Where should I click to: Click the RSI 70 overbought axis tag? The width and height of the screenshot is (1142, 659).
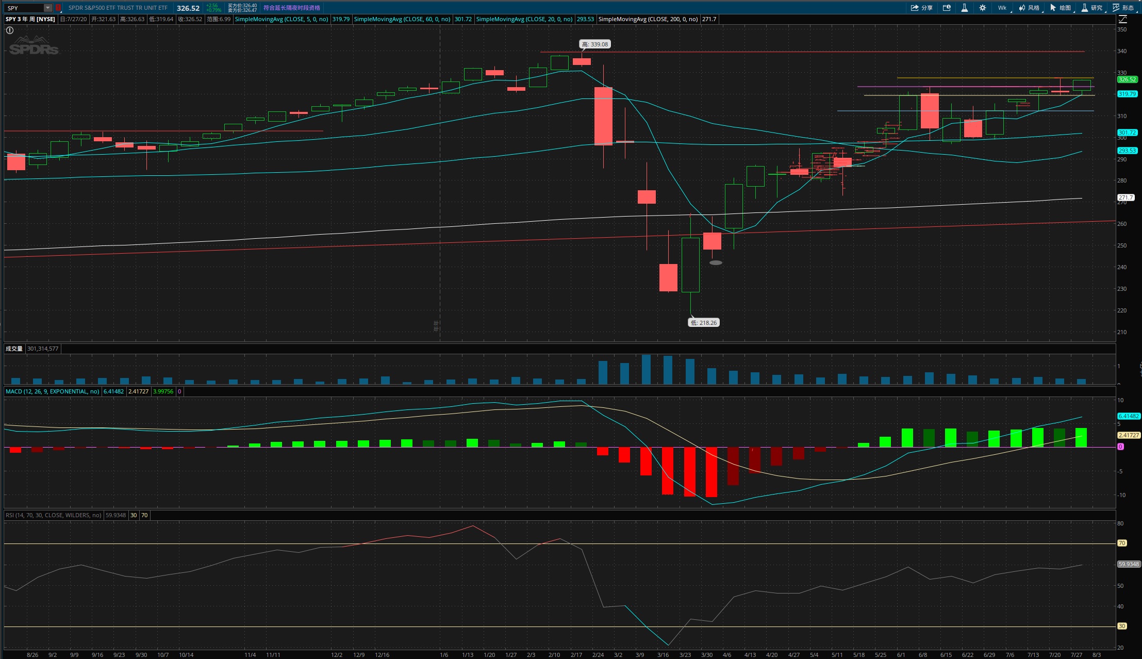click(x=1122, y=543)
